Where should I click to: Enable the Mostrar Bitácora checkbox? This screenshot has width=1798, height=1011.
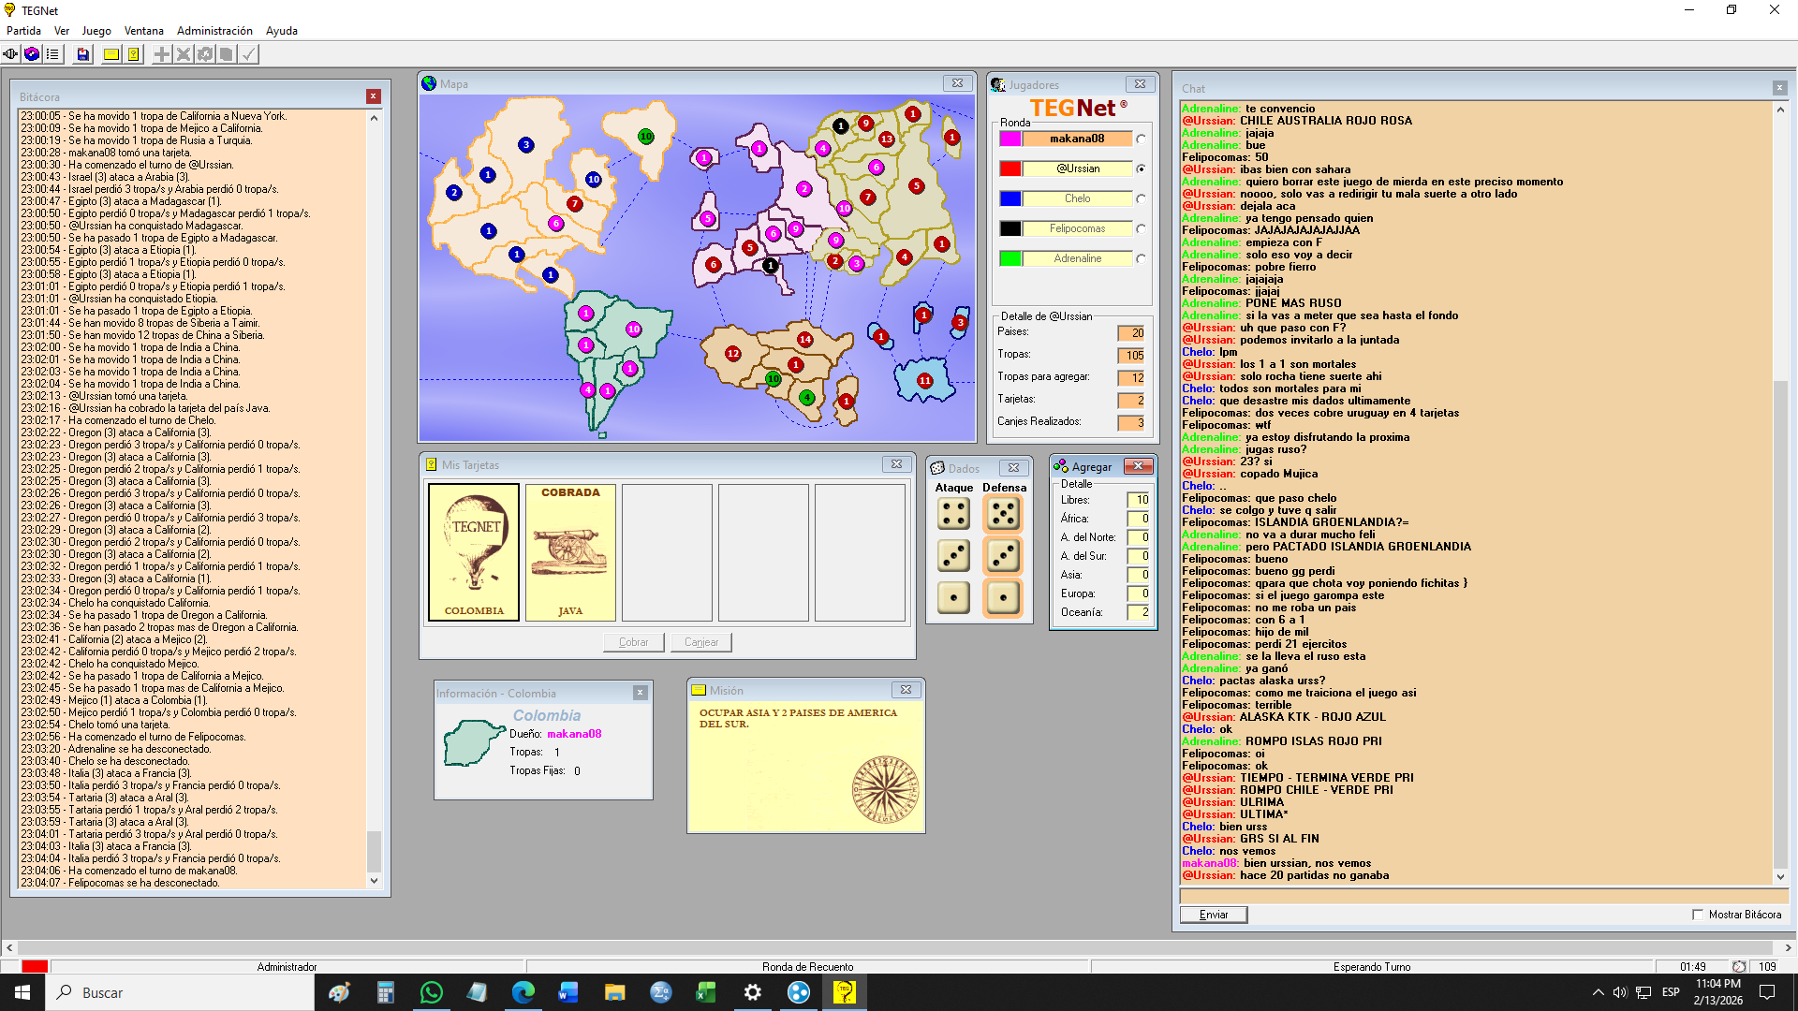pos(1698,915)
